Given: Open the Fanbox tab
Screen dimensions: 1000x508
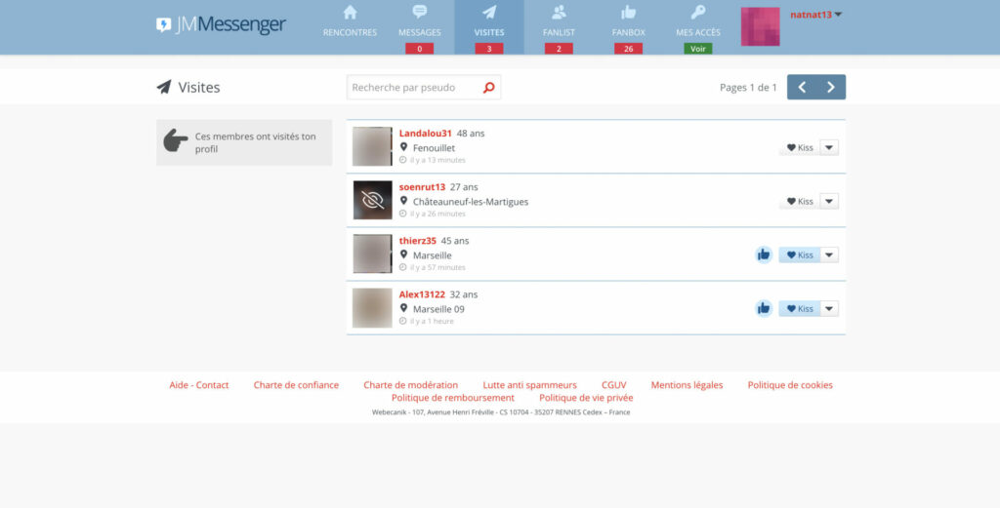Looking at the screenshot, I should click(x=628, y=21).
